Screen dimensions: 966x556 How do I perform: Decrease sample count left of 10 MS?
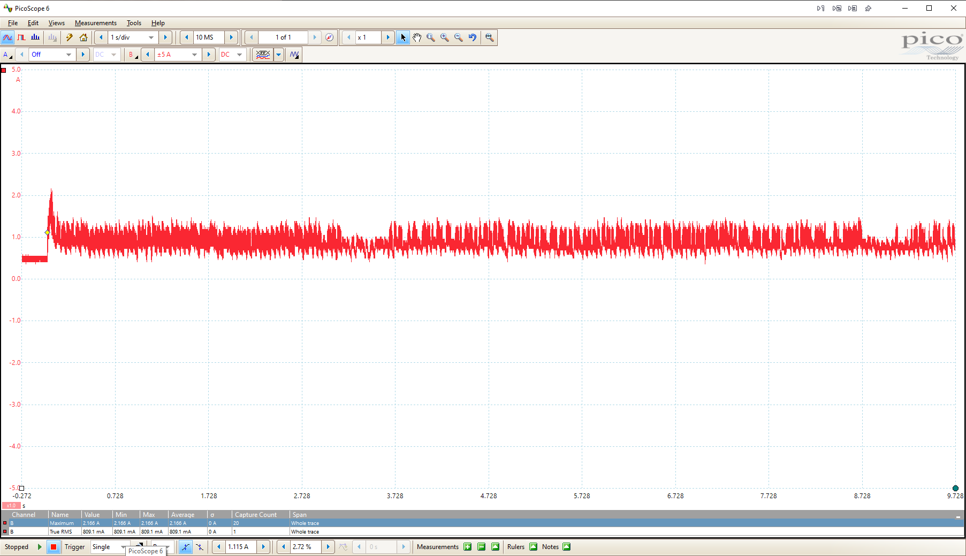(187, 37)
